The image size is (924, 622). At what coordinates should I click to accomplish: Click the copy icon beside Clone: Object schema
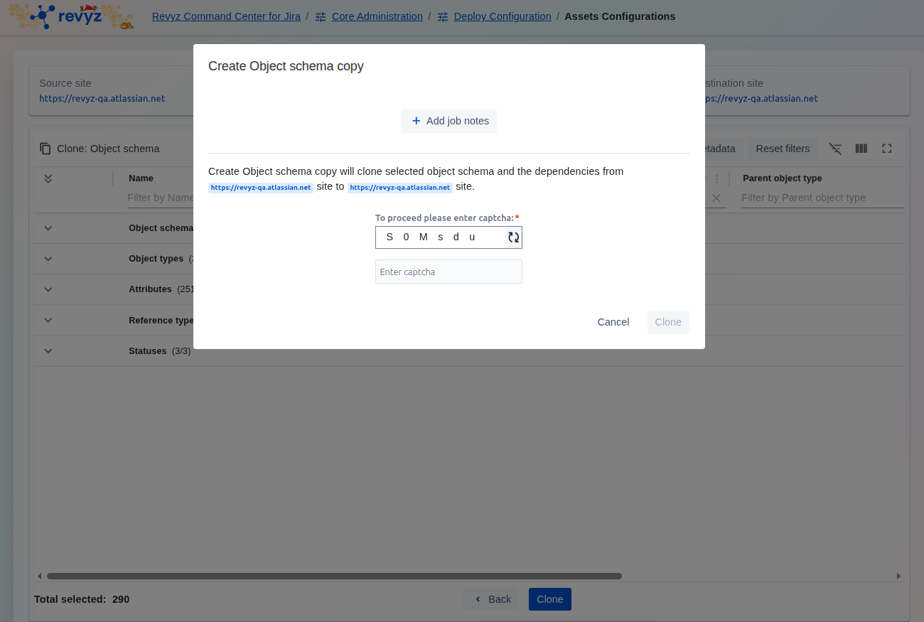click(45, 149)
